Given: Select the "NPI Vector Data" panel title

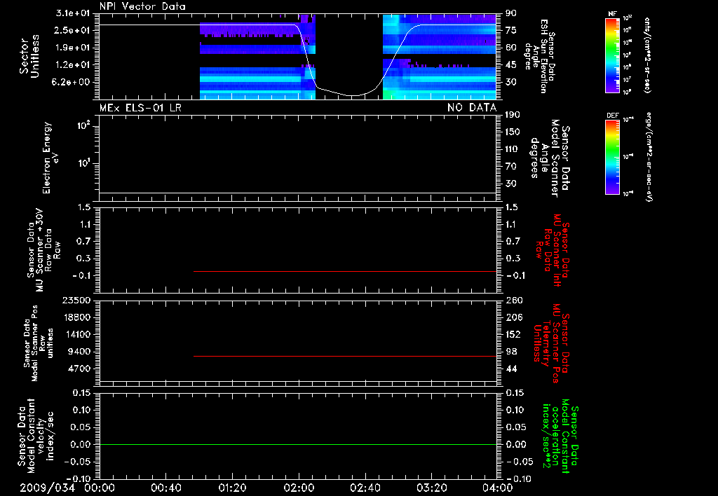Looking at the screenshot, I should pyautogui.click(x=142, y=6).
